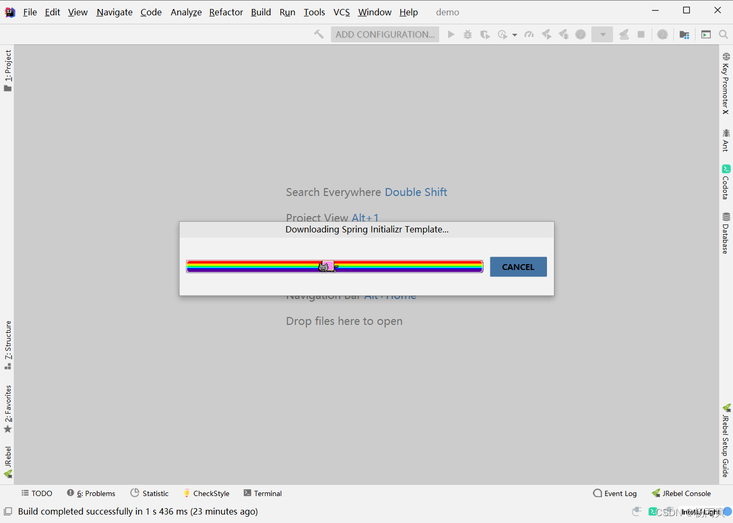
Task: Toggle the 1: Project tool window
Action: coord(8,70)
